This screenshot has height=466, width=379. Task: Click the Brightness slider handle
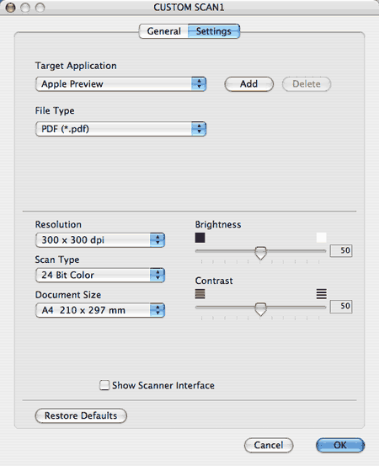(x=261, y=253)
